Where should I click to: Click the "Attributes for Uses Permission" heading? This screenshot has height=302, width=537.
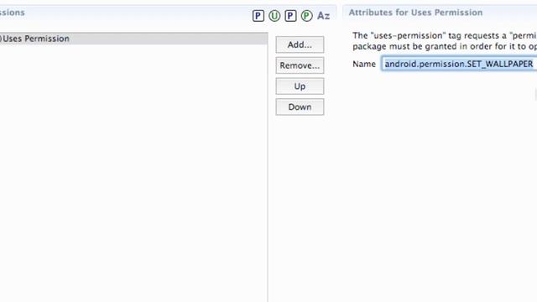415,13
